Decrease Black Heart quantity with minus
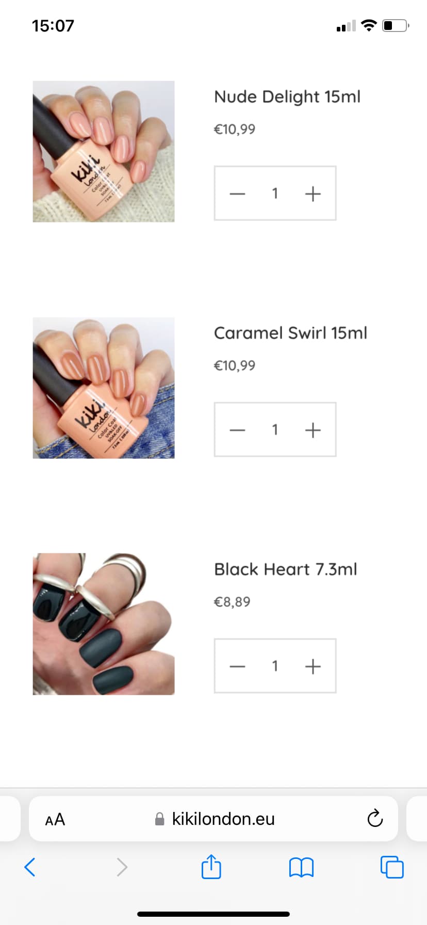The height and width of the screenshot is (925, 427). [237, 666]
